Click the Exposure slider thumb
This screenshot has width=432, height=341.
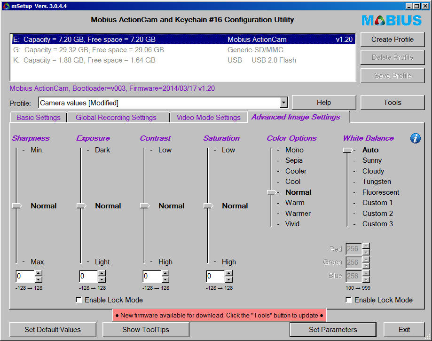(x=81, y=206)
